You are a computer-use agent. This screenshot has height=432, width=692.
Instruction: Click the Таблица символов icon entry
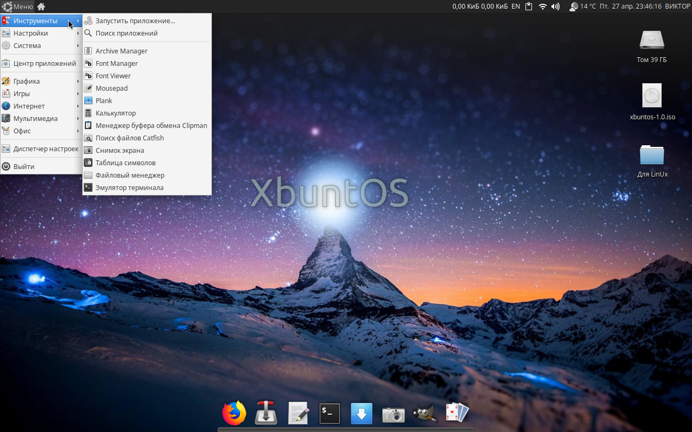[x=147, y=163]
